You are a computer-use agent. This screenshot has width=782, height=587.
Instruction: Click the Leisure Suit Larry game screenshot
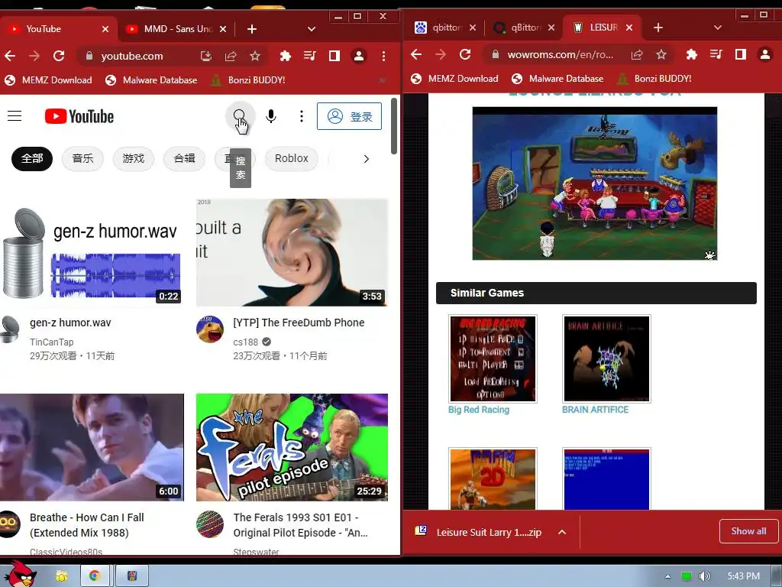click(594, 183)
